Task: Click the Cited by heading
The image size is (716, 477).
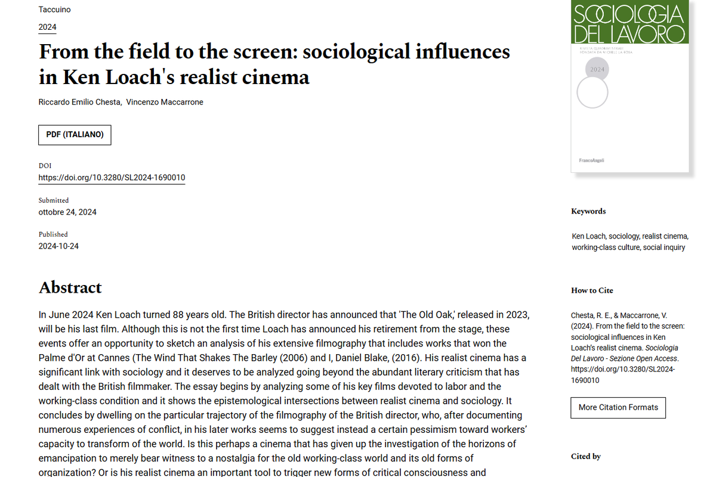Action: point(585,456)
